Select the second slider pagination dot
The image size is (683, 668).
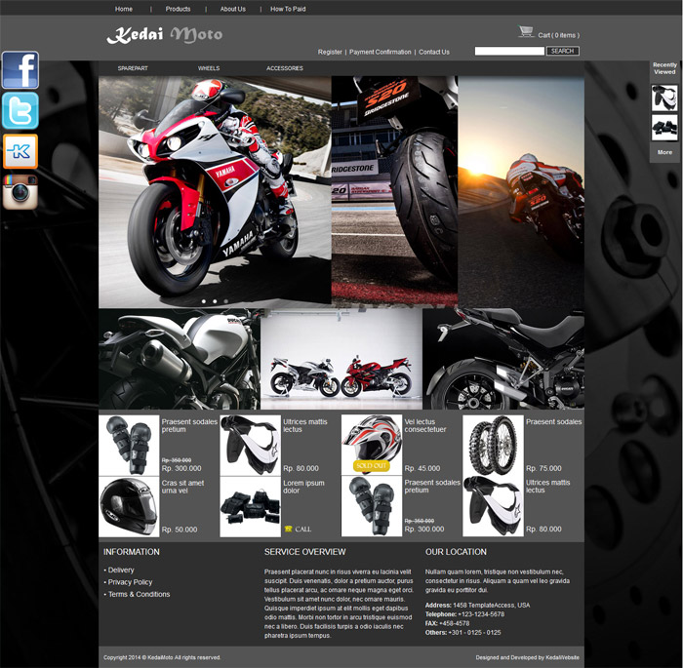pos(215,301)
